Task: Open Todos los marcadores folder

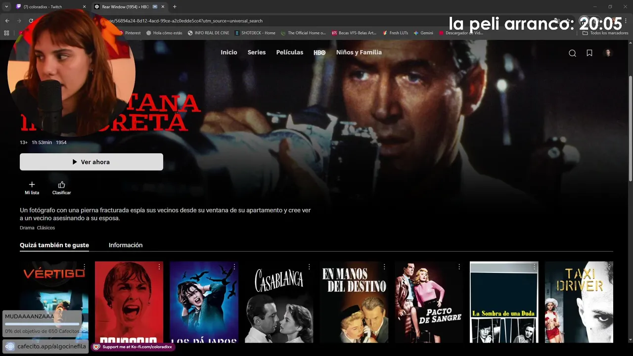Action: (605, 33)
